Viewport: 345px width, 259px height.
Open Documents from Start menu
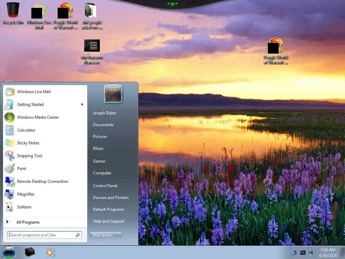click(x=103, y=125)
